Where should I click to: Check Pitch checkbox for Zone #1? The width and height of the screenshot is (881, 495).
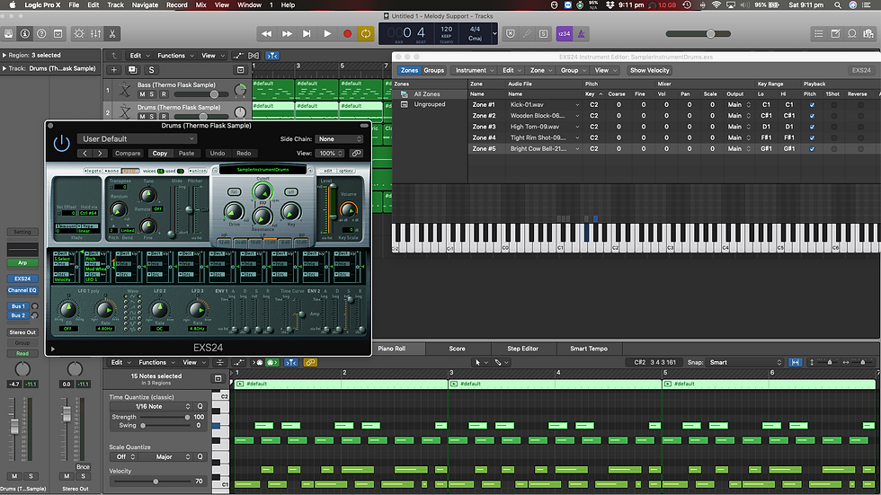pyautogui.click(x=811, y=105)
